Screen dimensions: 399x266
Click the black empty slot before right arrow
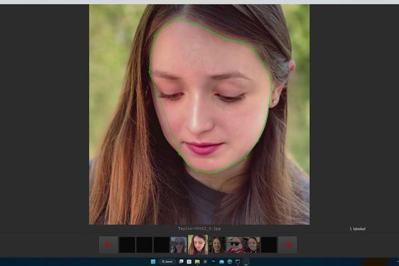(269, 245)
